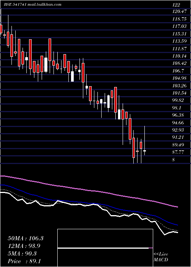Select the 111.87 price axis label
The image size is (191, 267).
click(x=179, y=48)
